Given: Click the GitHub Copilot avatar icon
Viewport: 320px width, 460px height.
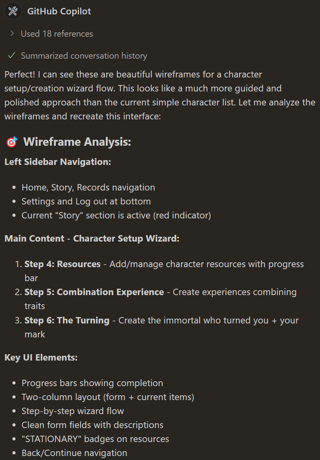Looking at the screenshot, I should point(13,12).
